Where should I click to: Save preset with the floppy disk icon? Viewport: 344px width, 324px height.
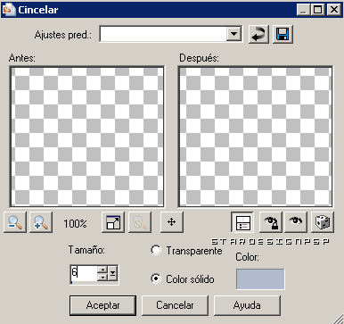coord(283,35)
